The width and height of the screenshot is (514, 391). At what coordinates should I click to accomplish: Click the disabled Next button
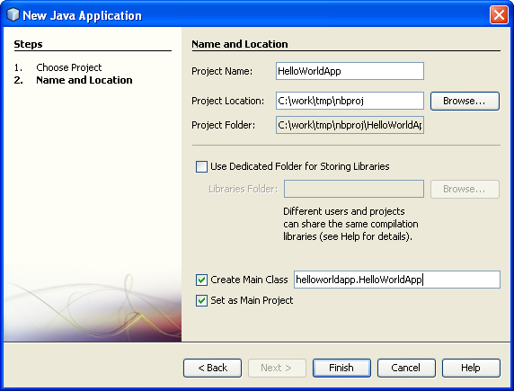277,368
